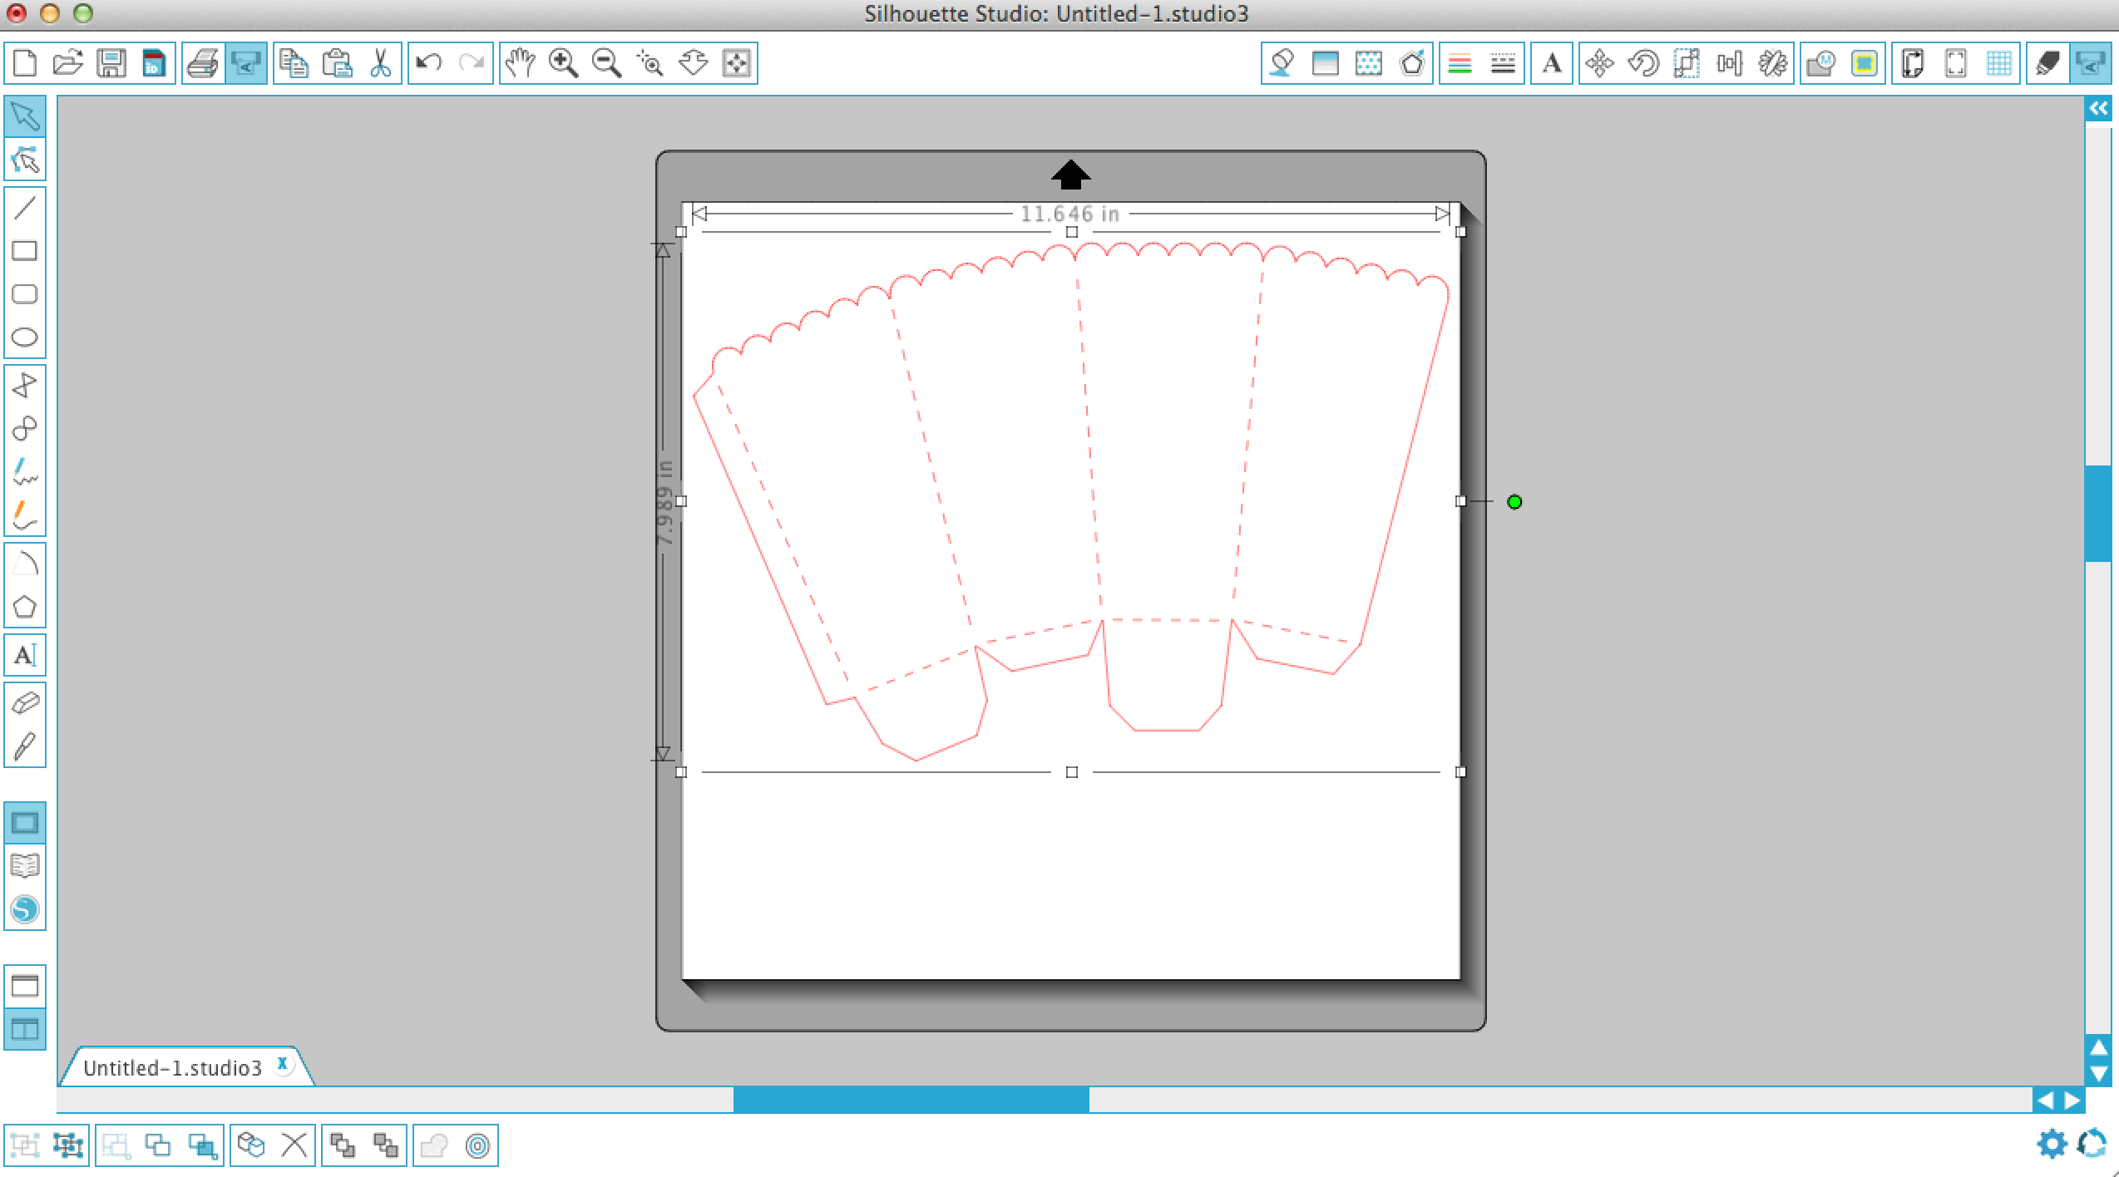Open the Fill Pattern panel
2119x1177 pixels.
pyautogui.click(x=1369, y=63)
